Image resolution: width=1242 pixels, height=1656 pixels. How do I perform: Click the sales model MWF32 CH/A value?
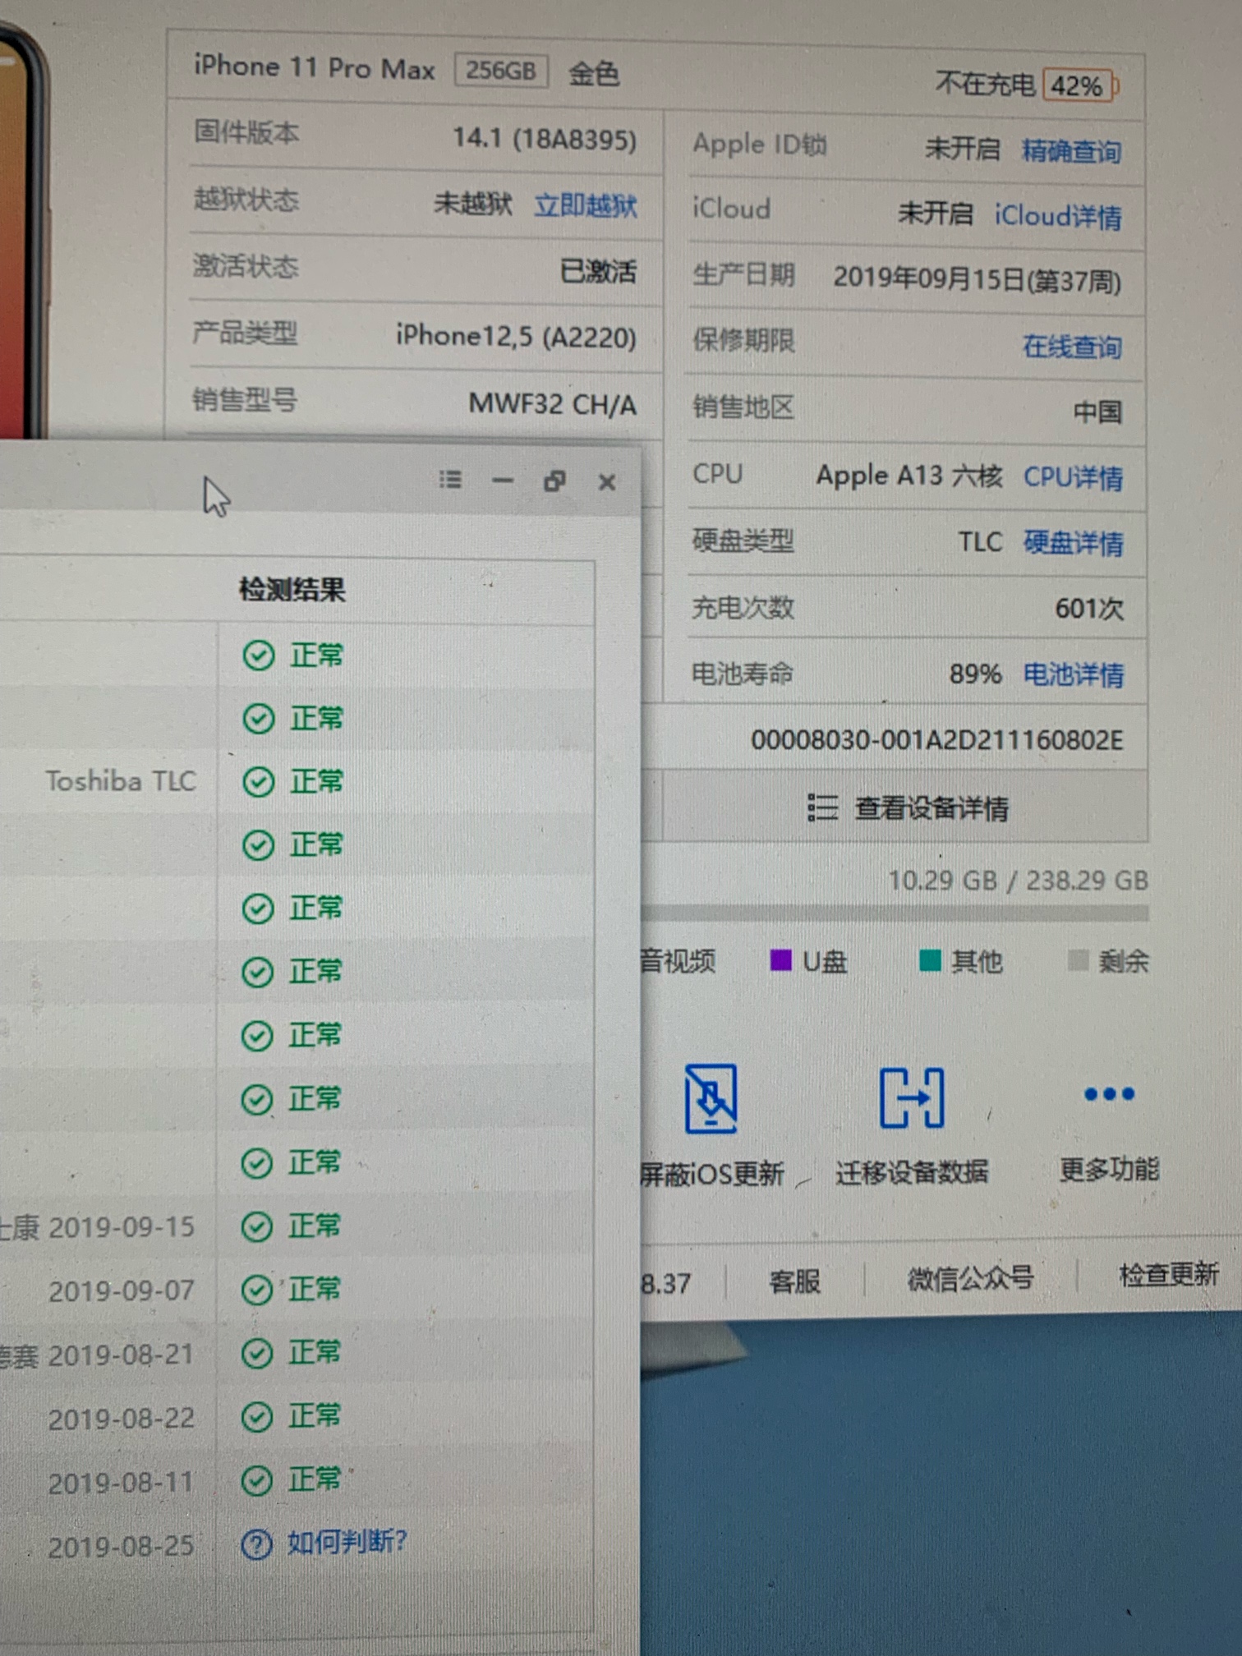553,404
